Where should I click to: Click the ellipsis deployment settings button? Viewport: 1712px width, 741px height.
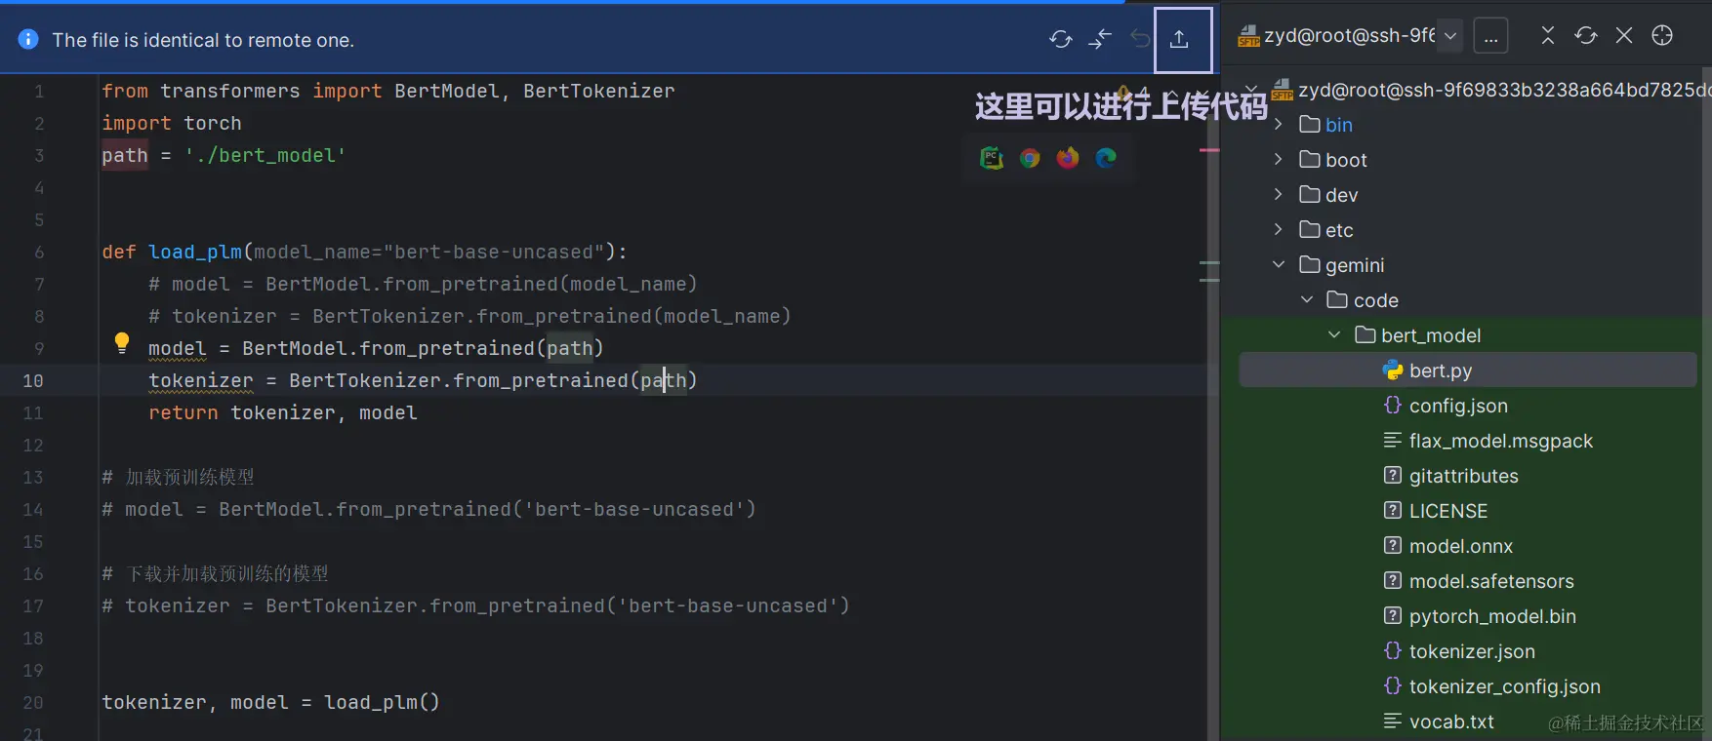tap(1490, 36)
